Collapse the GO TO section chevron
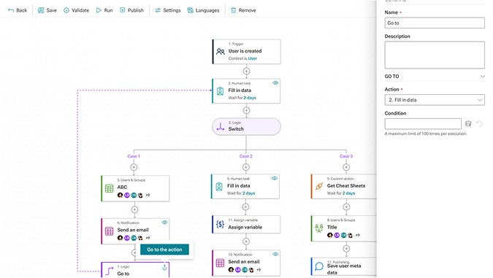Screen dimensions: 493x278 [482, 77]
